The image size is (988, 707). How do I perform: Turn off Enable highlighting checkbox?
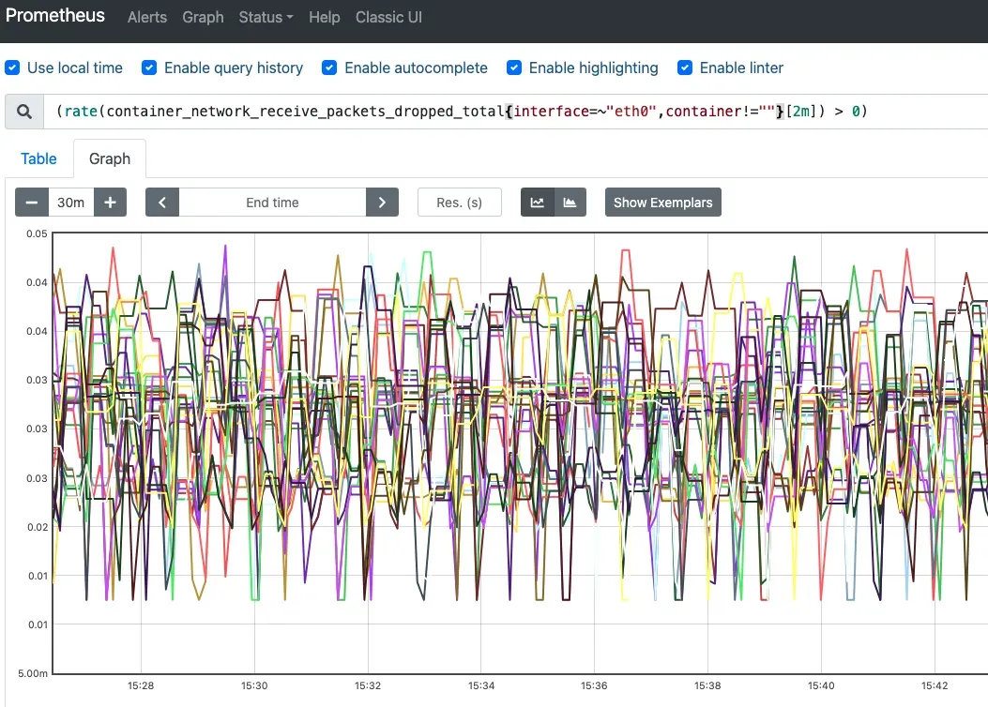coord(514,68)
